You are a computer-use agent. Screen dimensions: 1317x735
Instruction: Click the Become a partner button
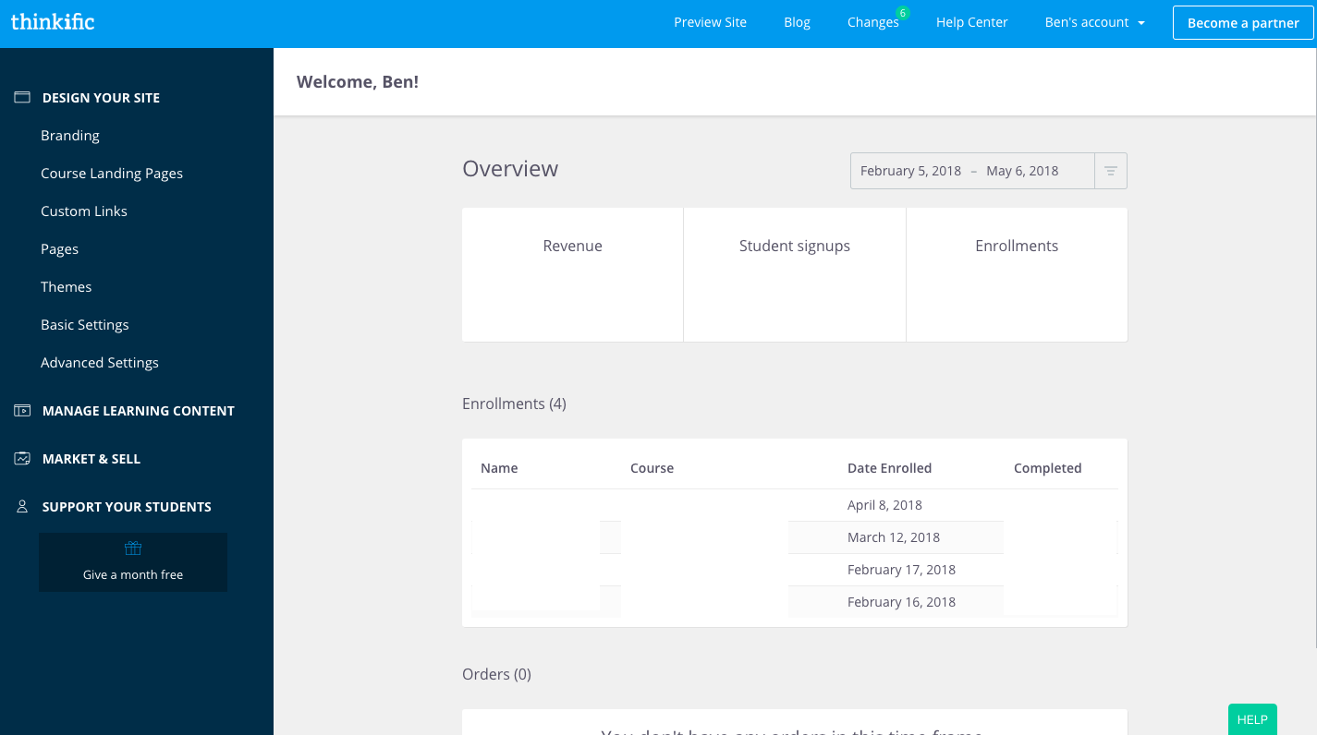[x=1243, y=23]
